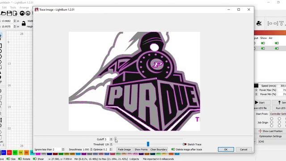Select the Rectangle tool in left toolbar
Image resolution: width=286 pixels, height=161 pixels.
[1, 46]
